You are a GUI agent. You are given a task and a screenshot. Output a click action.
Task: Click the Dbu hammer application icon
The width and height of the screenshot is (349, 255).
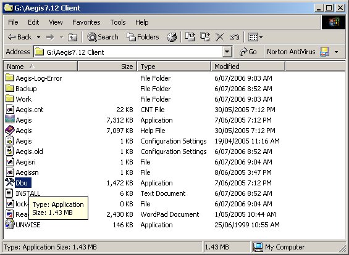pos(9,182)
